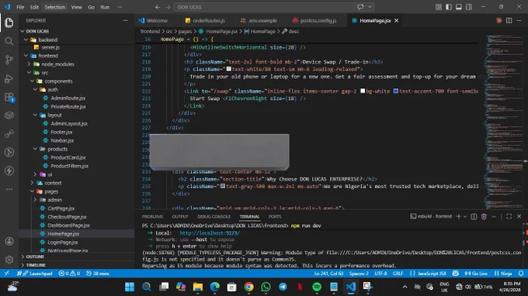The height and width of the screenshot is (296, 528).
Task: Toggle Ninja mode in status bar
Action: [x=502, y=274]
